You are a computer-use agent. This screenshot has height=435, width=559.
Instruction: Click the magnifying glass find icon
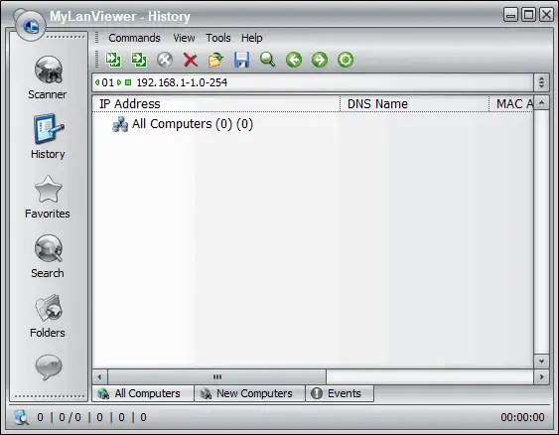click(x=267, y=60)
